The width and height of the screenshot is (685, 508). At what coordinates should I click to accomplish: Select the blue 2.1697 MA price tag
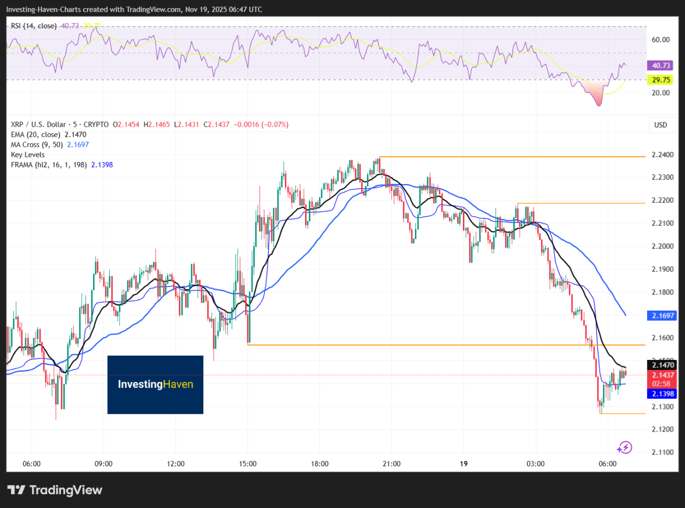pyautogui.click(x=662, y=316)
